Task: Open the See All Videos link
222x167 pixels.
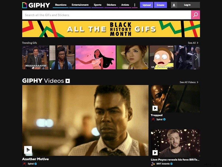Action: (x=188, y=82)
